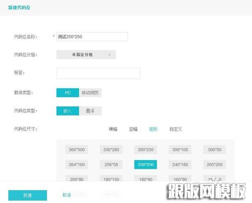The height and width of the screenshot is (203, 252).
Task: Pick the 336*280 size option
Action: [x=111, y=149]
